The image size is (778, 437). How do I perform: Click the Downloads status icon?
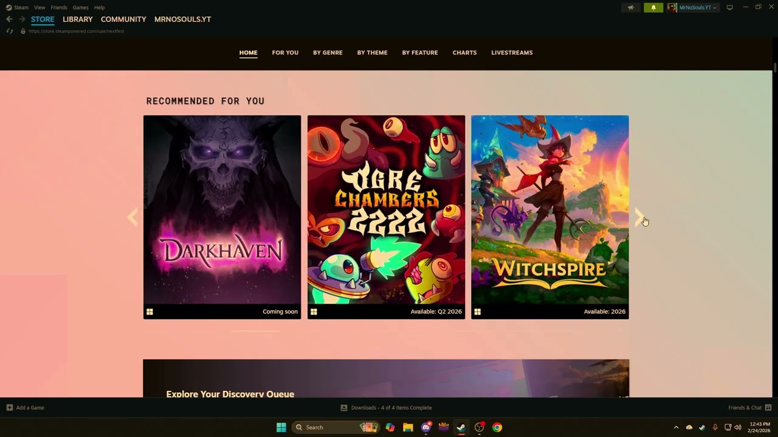tap(344, 408)
